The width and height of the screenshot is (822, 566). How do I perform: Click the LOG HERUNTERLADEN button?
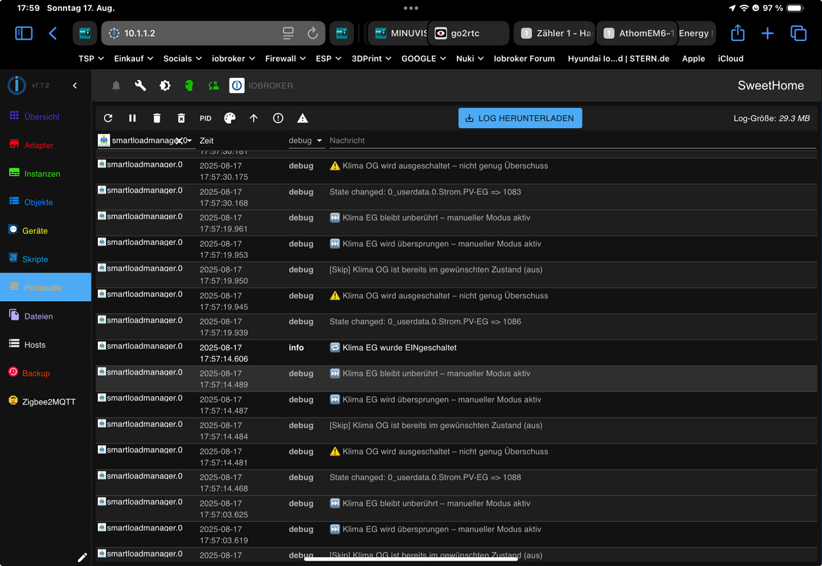tap(520, 118)
